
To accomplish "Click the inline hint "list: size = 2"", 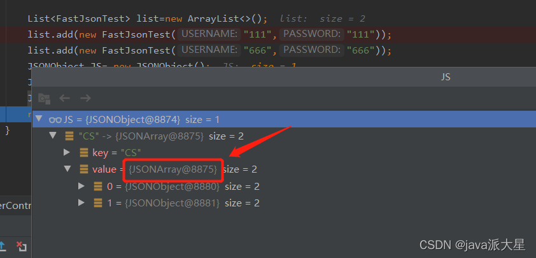I will (322, 18).
